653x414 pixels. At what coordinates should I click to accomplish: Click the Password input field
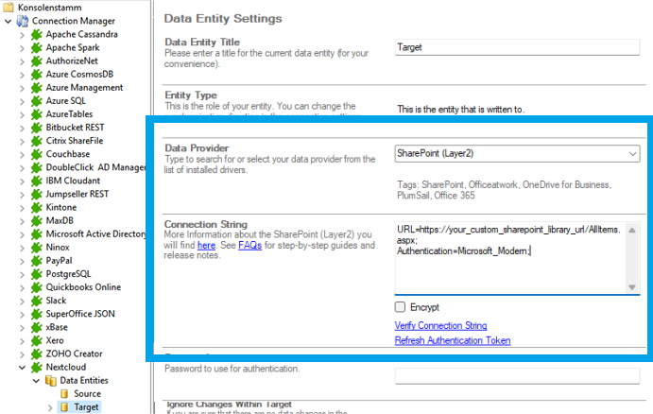tap(517, 376)
